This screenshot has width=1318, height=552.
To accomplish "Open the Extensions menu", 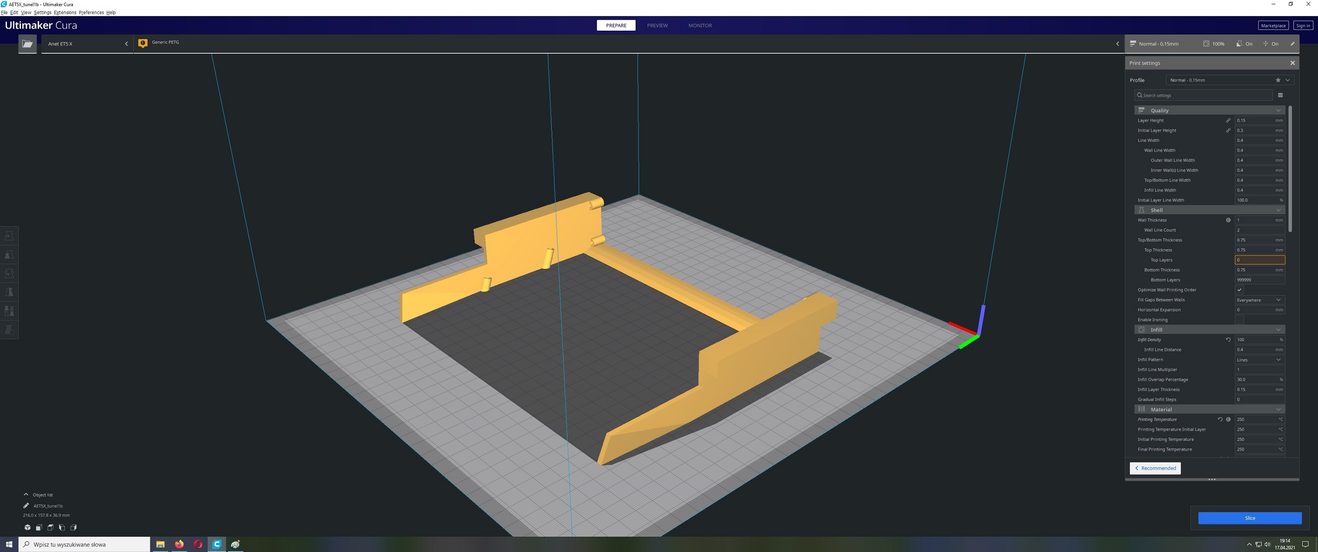I will point(65,12).
